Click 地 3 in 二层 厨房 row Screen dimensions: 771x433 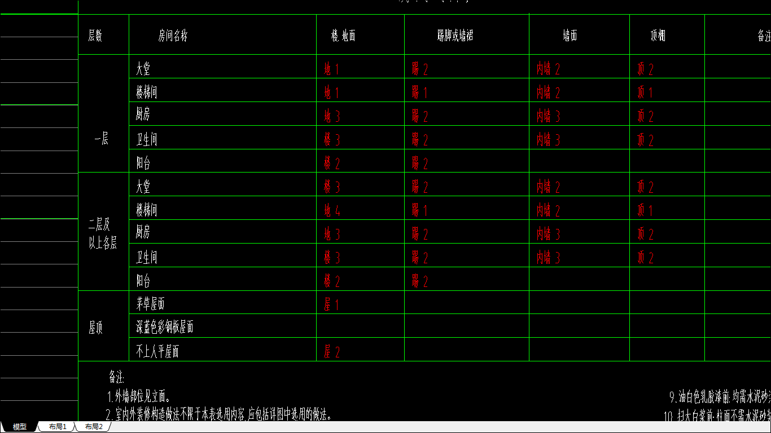pyautogui.click(x=332, y=234)
